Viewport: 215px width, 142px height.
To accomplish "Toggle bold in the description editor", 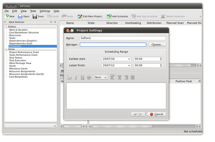I will (69, 77).
